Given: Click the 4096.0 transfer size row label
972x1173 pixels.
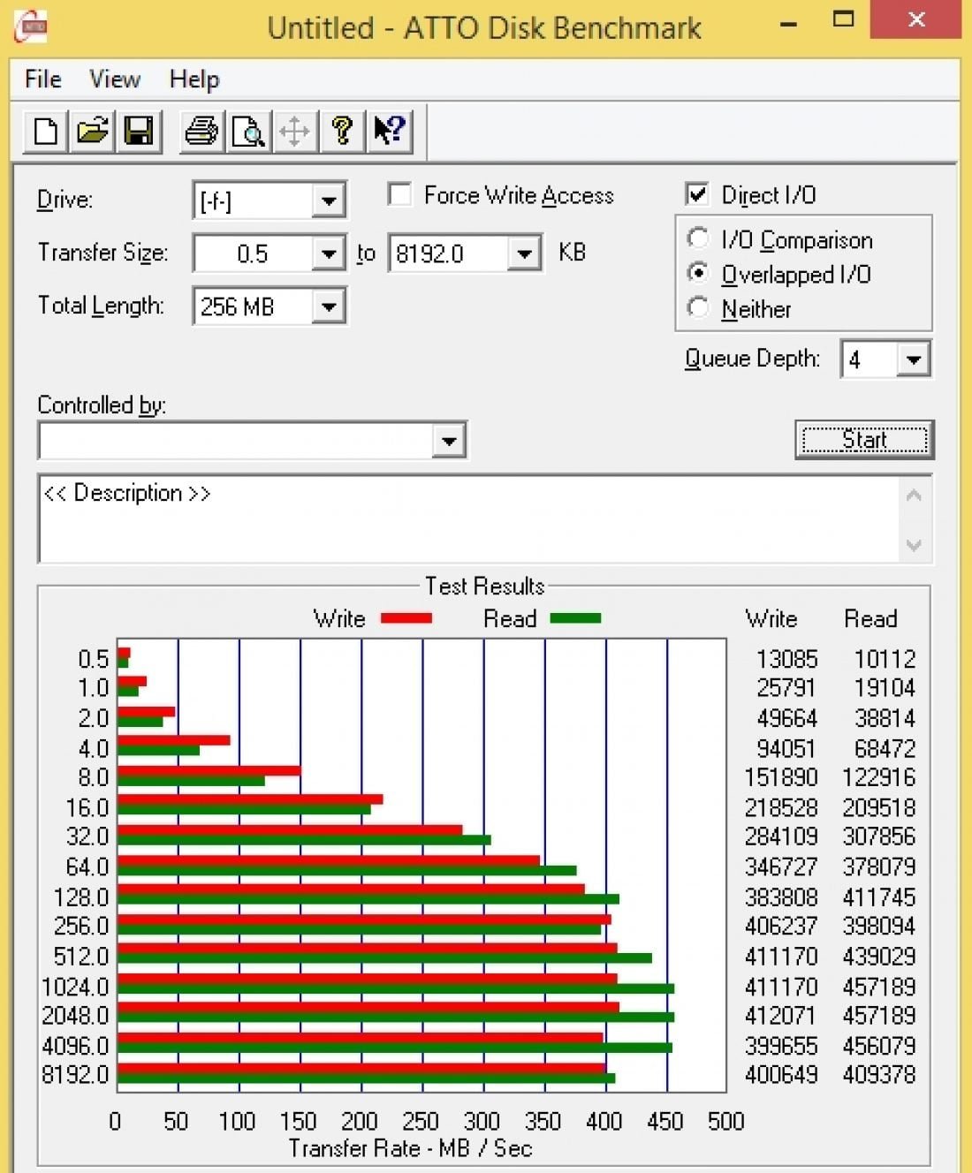Looking at the screenshot, I should pyautogui.click(x=75, y=1045).
